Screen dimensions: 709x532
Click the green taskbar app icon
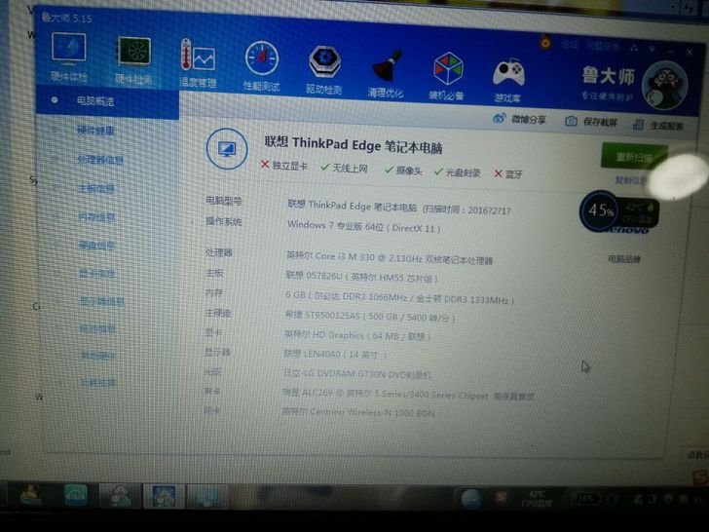tap(75, 495)
